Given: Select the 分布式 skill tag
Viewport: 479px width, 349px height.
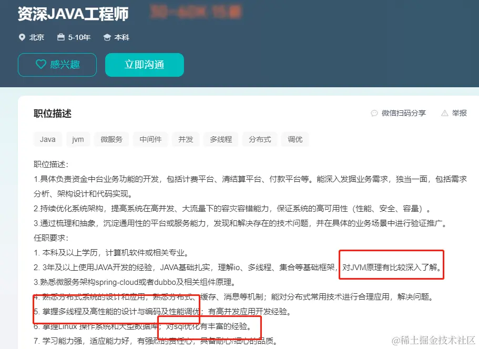Looking at the screenshot, I should [260, 139].
